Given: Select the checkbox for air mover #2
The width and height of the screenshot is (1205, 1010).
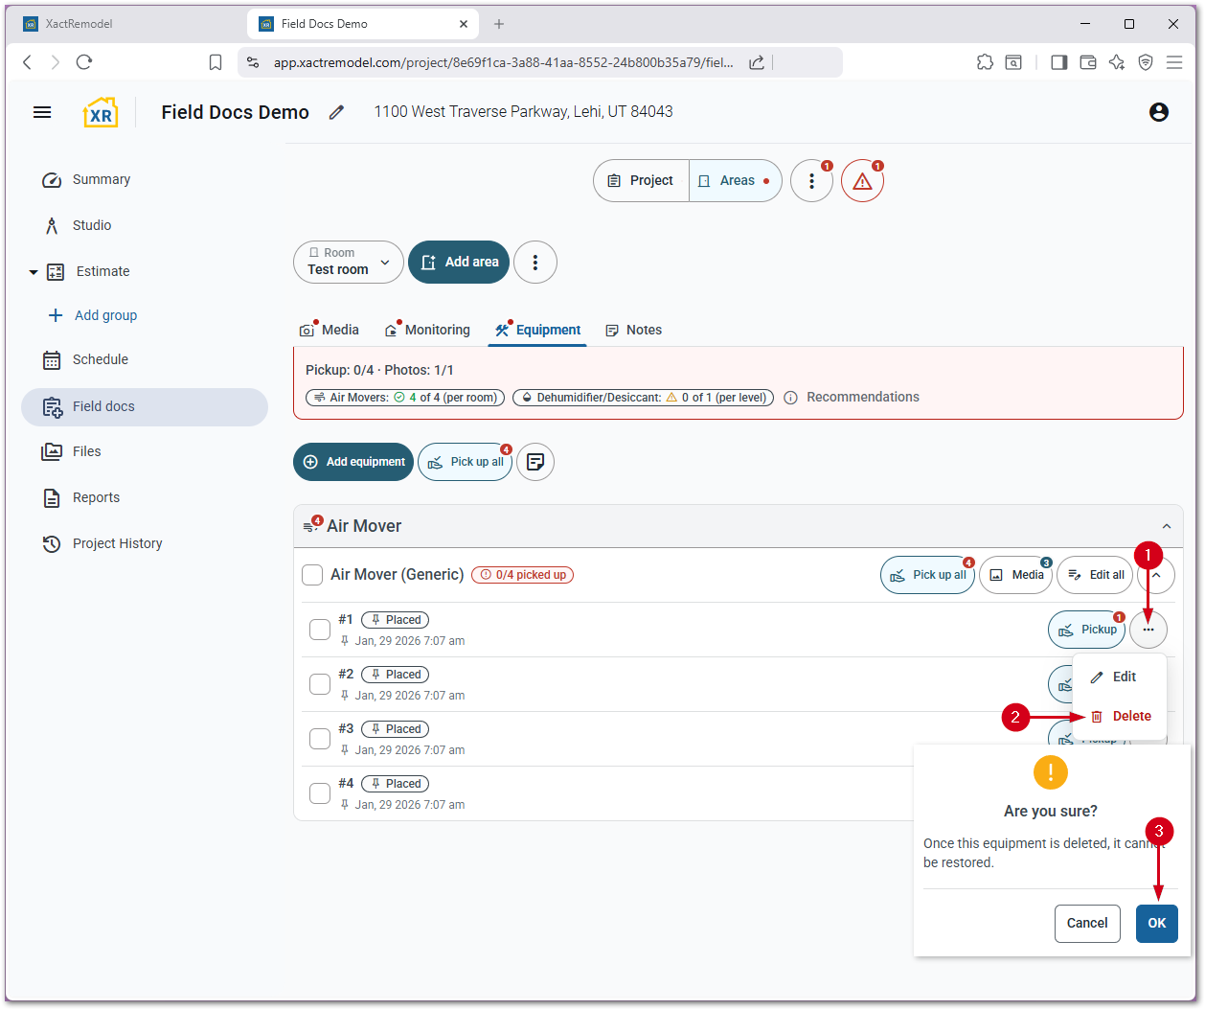Looking at the screenshot, I should (320, 684).
